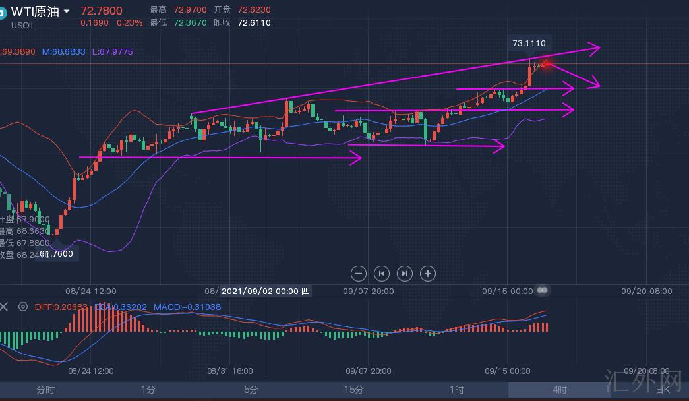This screenshot has width=689, height=401.
Task: Zoom out the chart with minus button
Action: (359, 273)
